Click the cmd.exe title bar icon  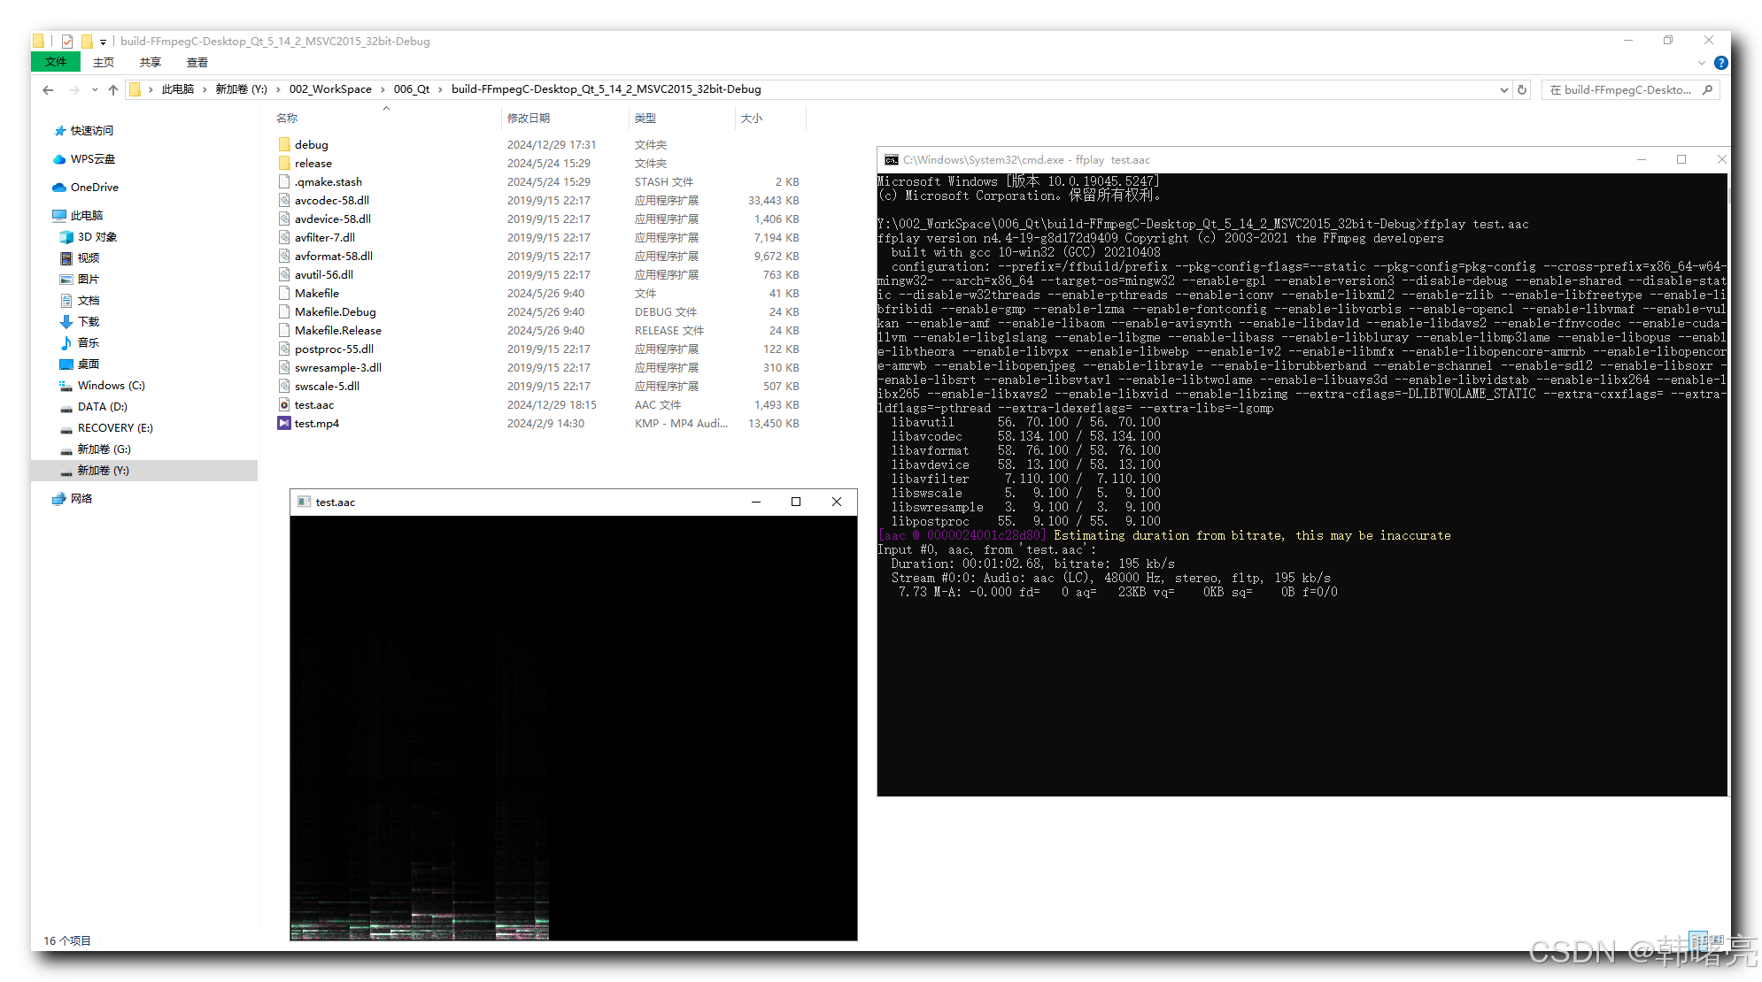pos(892,160)
